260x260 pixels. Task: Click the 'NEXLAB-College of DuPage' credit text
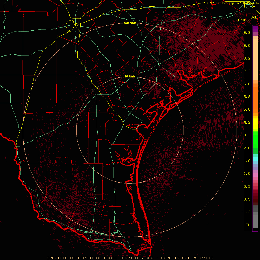pyautogui.click(x=231, y=3)
